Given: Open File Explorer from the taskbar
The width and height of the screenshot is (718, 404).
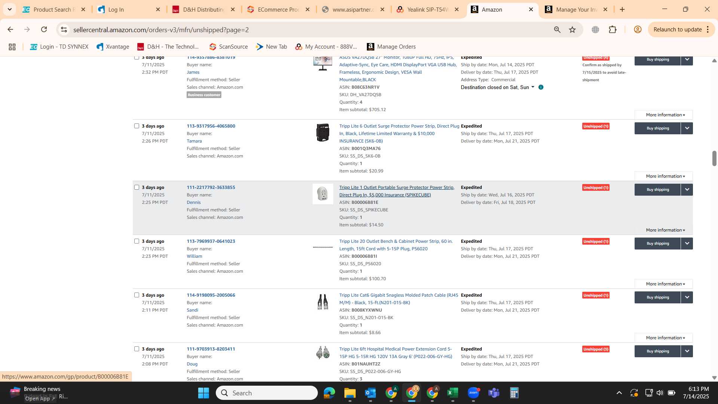Looking at the screenshot, I should tap(350, 393).
